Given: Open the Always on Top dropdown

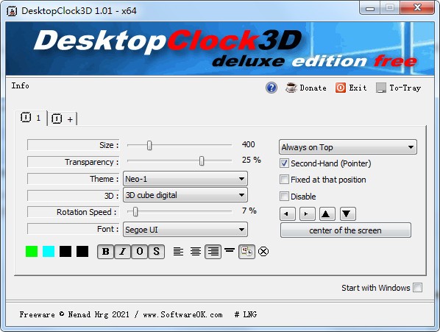Looking at the screenshot, I should click(348, 147).
